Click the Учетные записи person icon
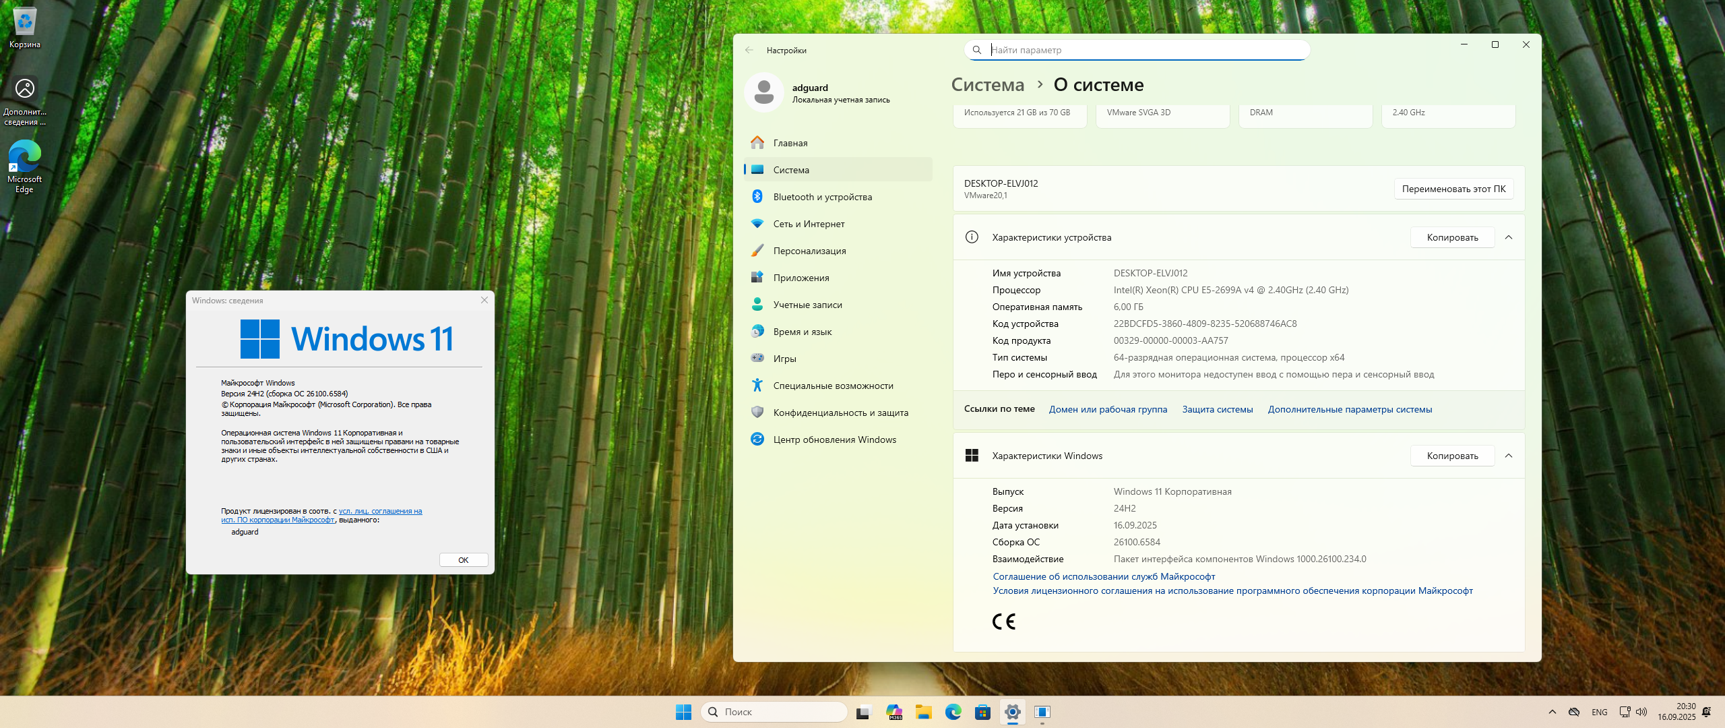The height and width of the screenshot is (728, 1725). (x=757, y=305)
